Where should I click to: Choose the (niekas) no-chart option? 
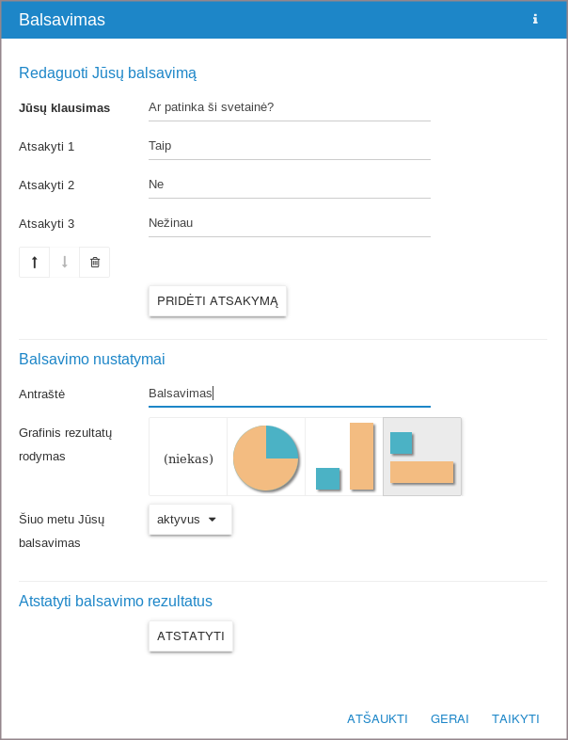(188, 458)
